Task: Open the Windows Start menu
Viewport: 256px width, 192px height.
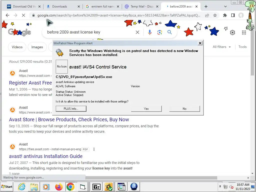Action: click(7, 186)
